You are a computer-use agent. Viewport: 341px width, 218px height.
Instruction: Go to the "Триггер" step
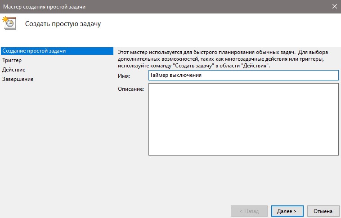(12, 60)
